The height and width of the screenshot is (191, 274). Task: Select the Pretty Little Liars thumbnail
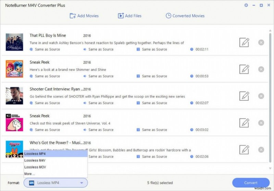click(x=14, y=42)
